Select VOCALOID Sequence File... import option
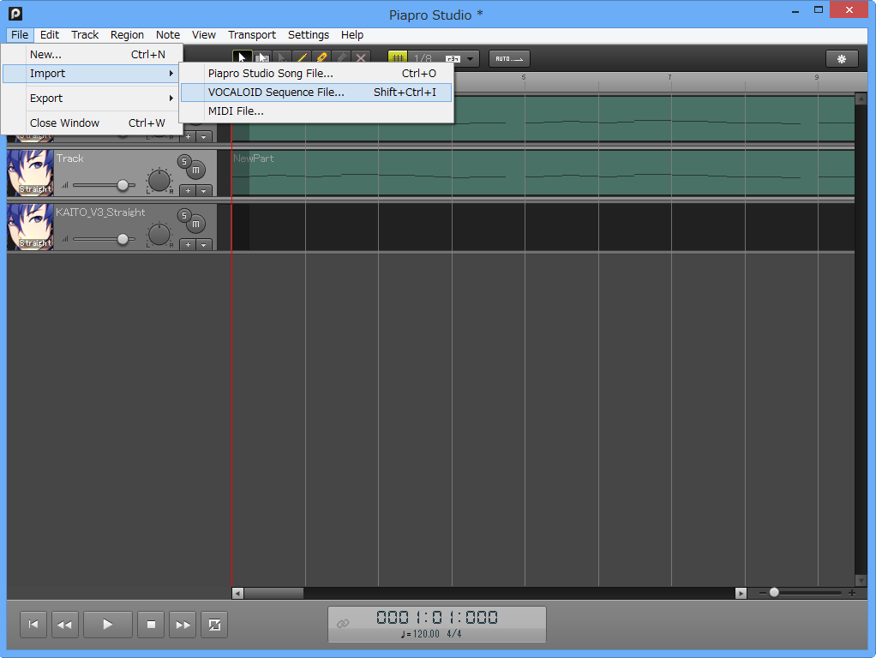This screenshot has width=876, height=658. (316, 93)
